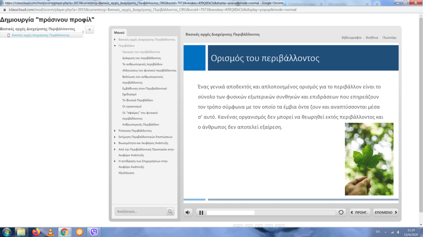Mute the course audio with speaker icon
This screenshot has width=423, height=237.
(x=188, y=213)
